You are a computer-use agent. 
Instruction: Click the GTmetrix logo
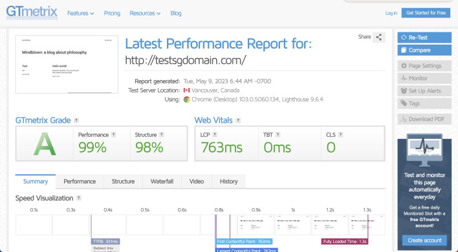(x=32, y=12)
